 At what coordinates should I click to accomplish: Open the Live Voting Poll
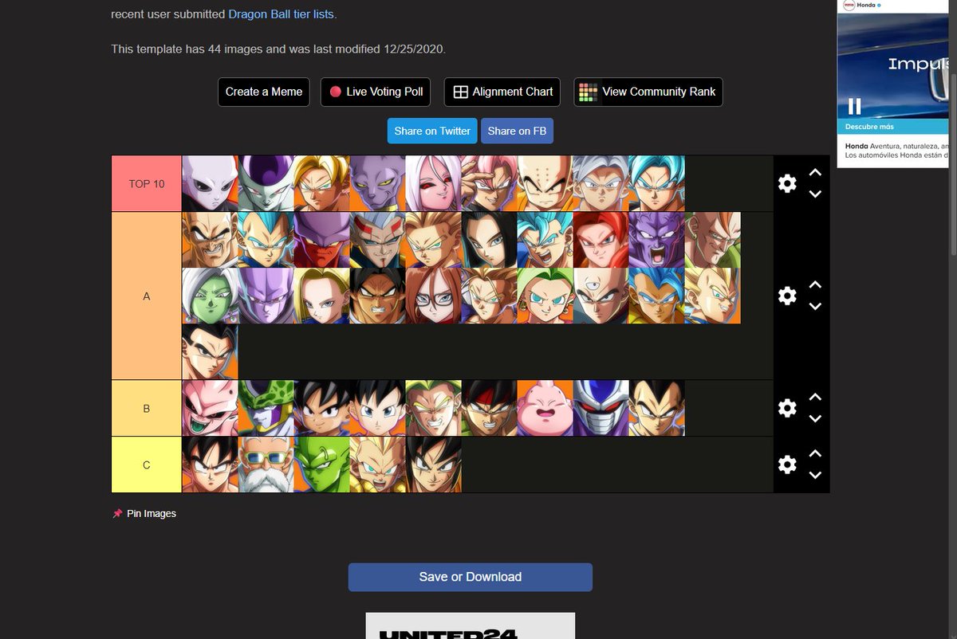pos(376,92)
